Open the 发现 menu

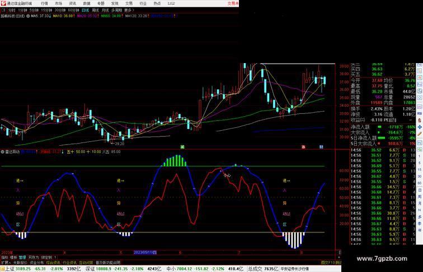point(115,3)
